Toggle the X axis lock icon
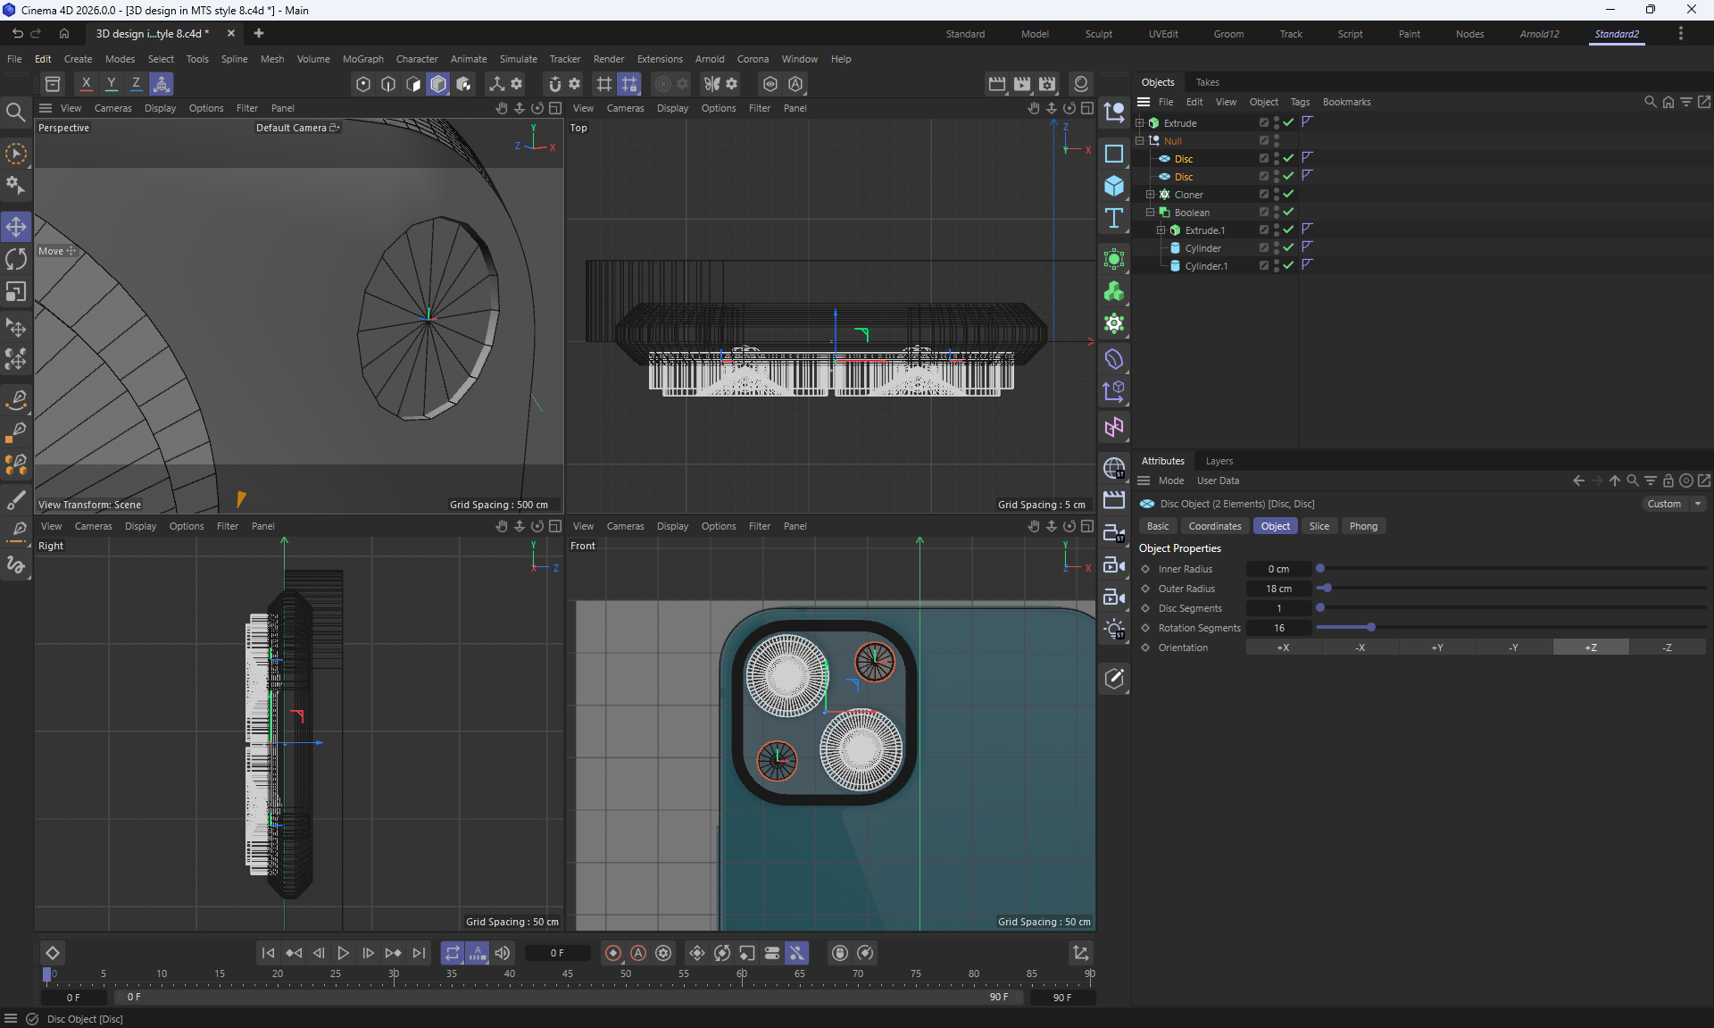Screen dimensions: 1714x1028 click(86, 84)
